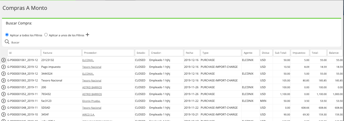Click taxes value 80.85
This screenshot has height=121, width=344.
[305, 80]
